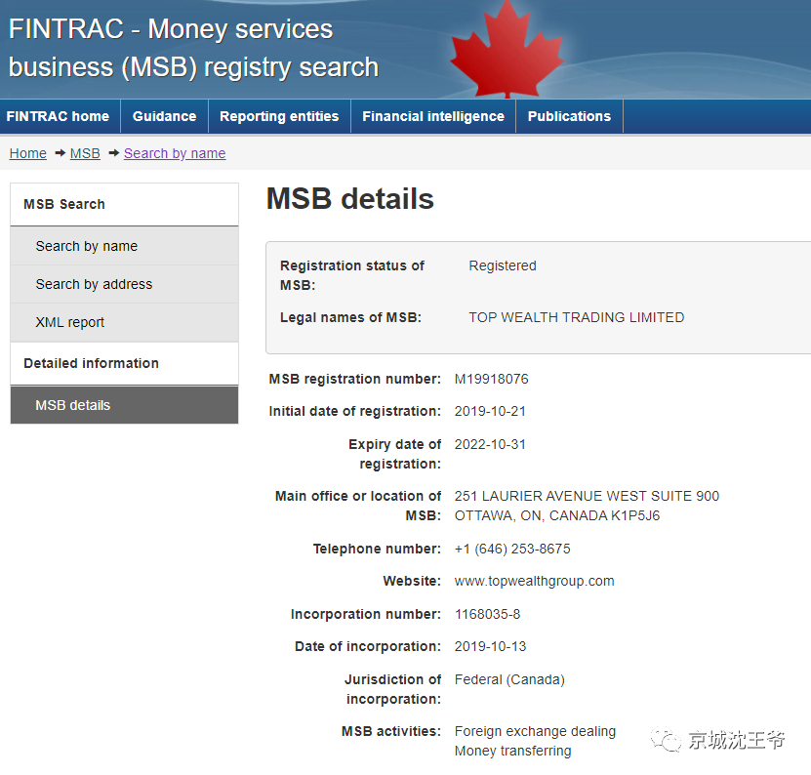This screenshot has height=775, width=811.
Task: Click the MSB Search sidebar heading
Action: (64, 204)
